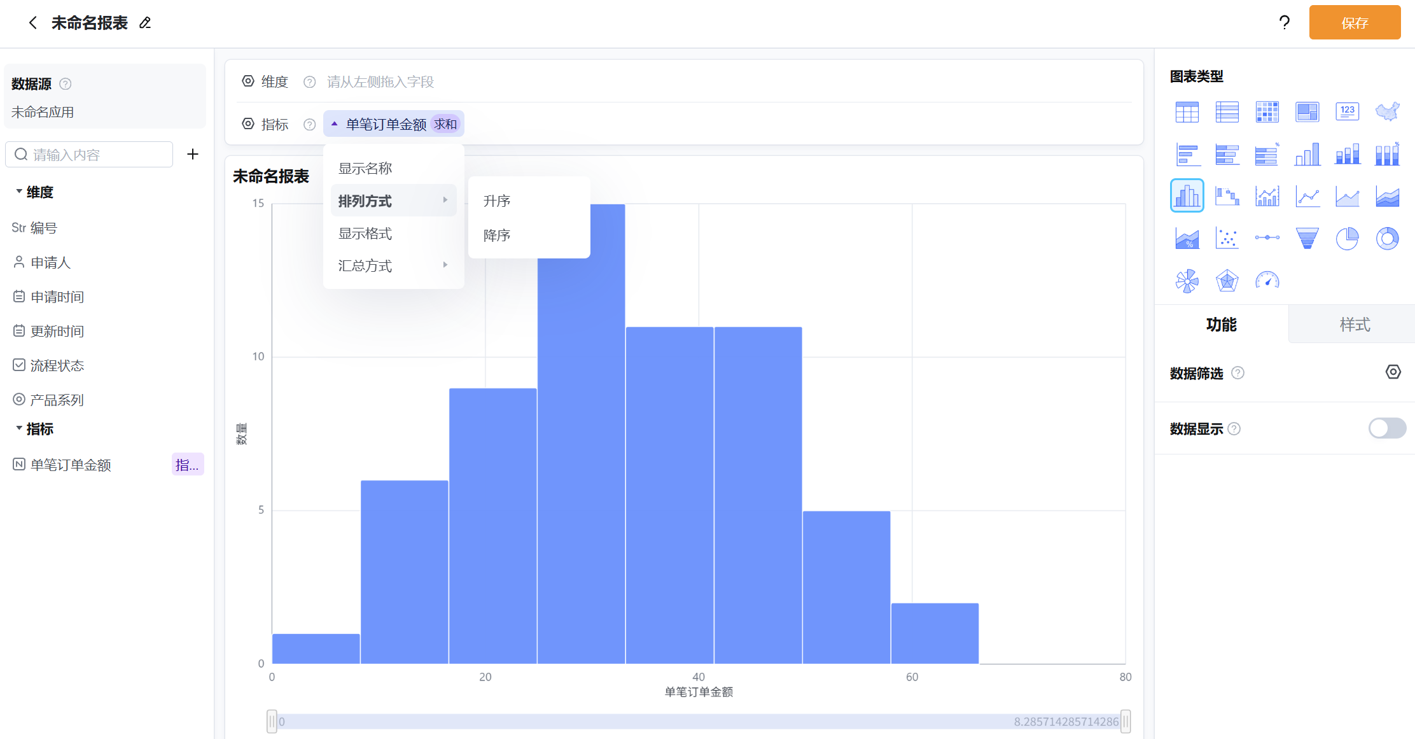The image size is (1415, 739).
Task: Click the left handle of the range slider
Action: [272, 721]
